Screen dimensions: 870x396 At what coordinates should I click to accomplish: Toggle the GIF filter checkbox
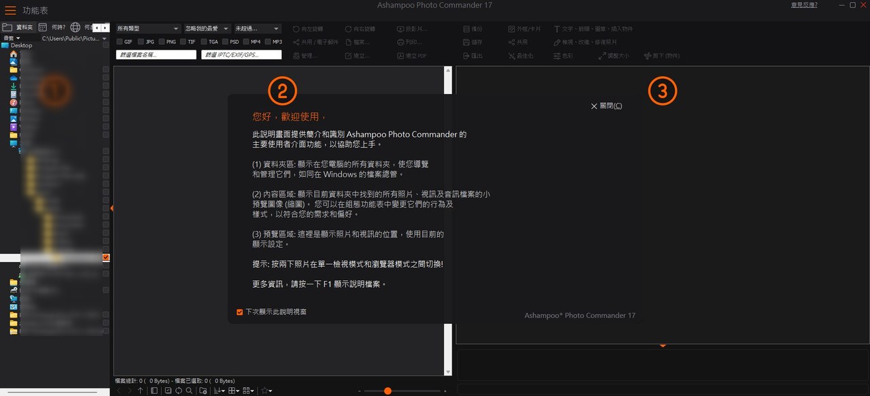[120, 42]
